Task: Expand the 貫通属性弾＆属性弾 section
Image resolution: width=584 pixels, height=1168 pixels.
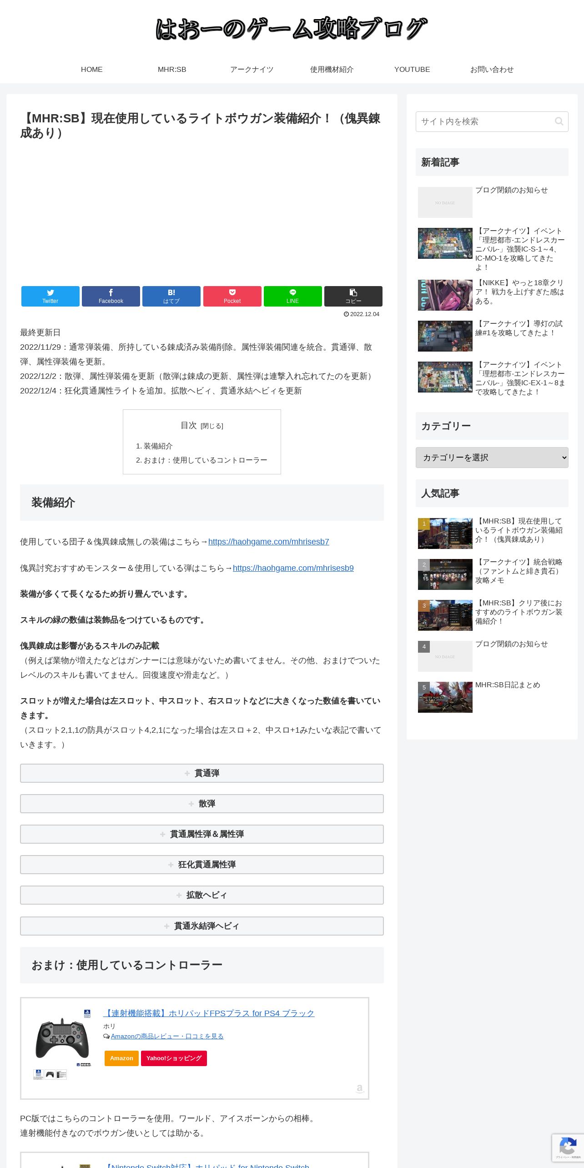Action: coord(202,834)
